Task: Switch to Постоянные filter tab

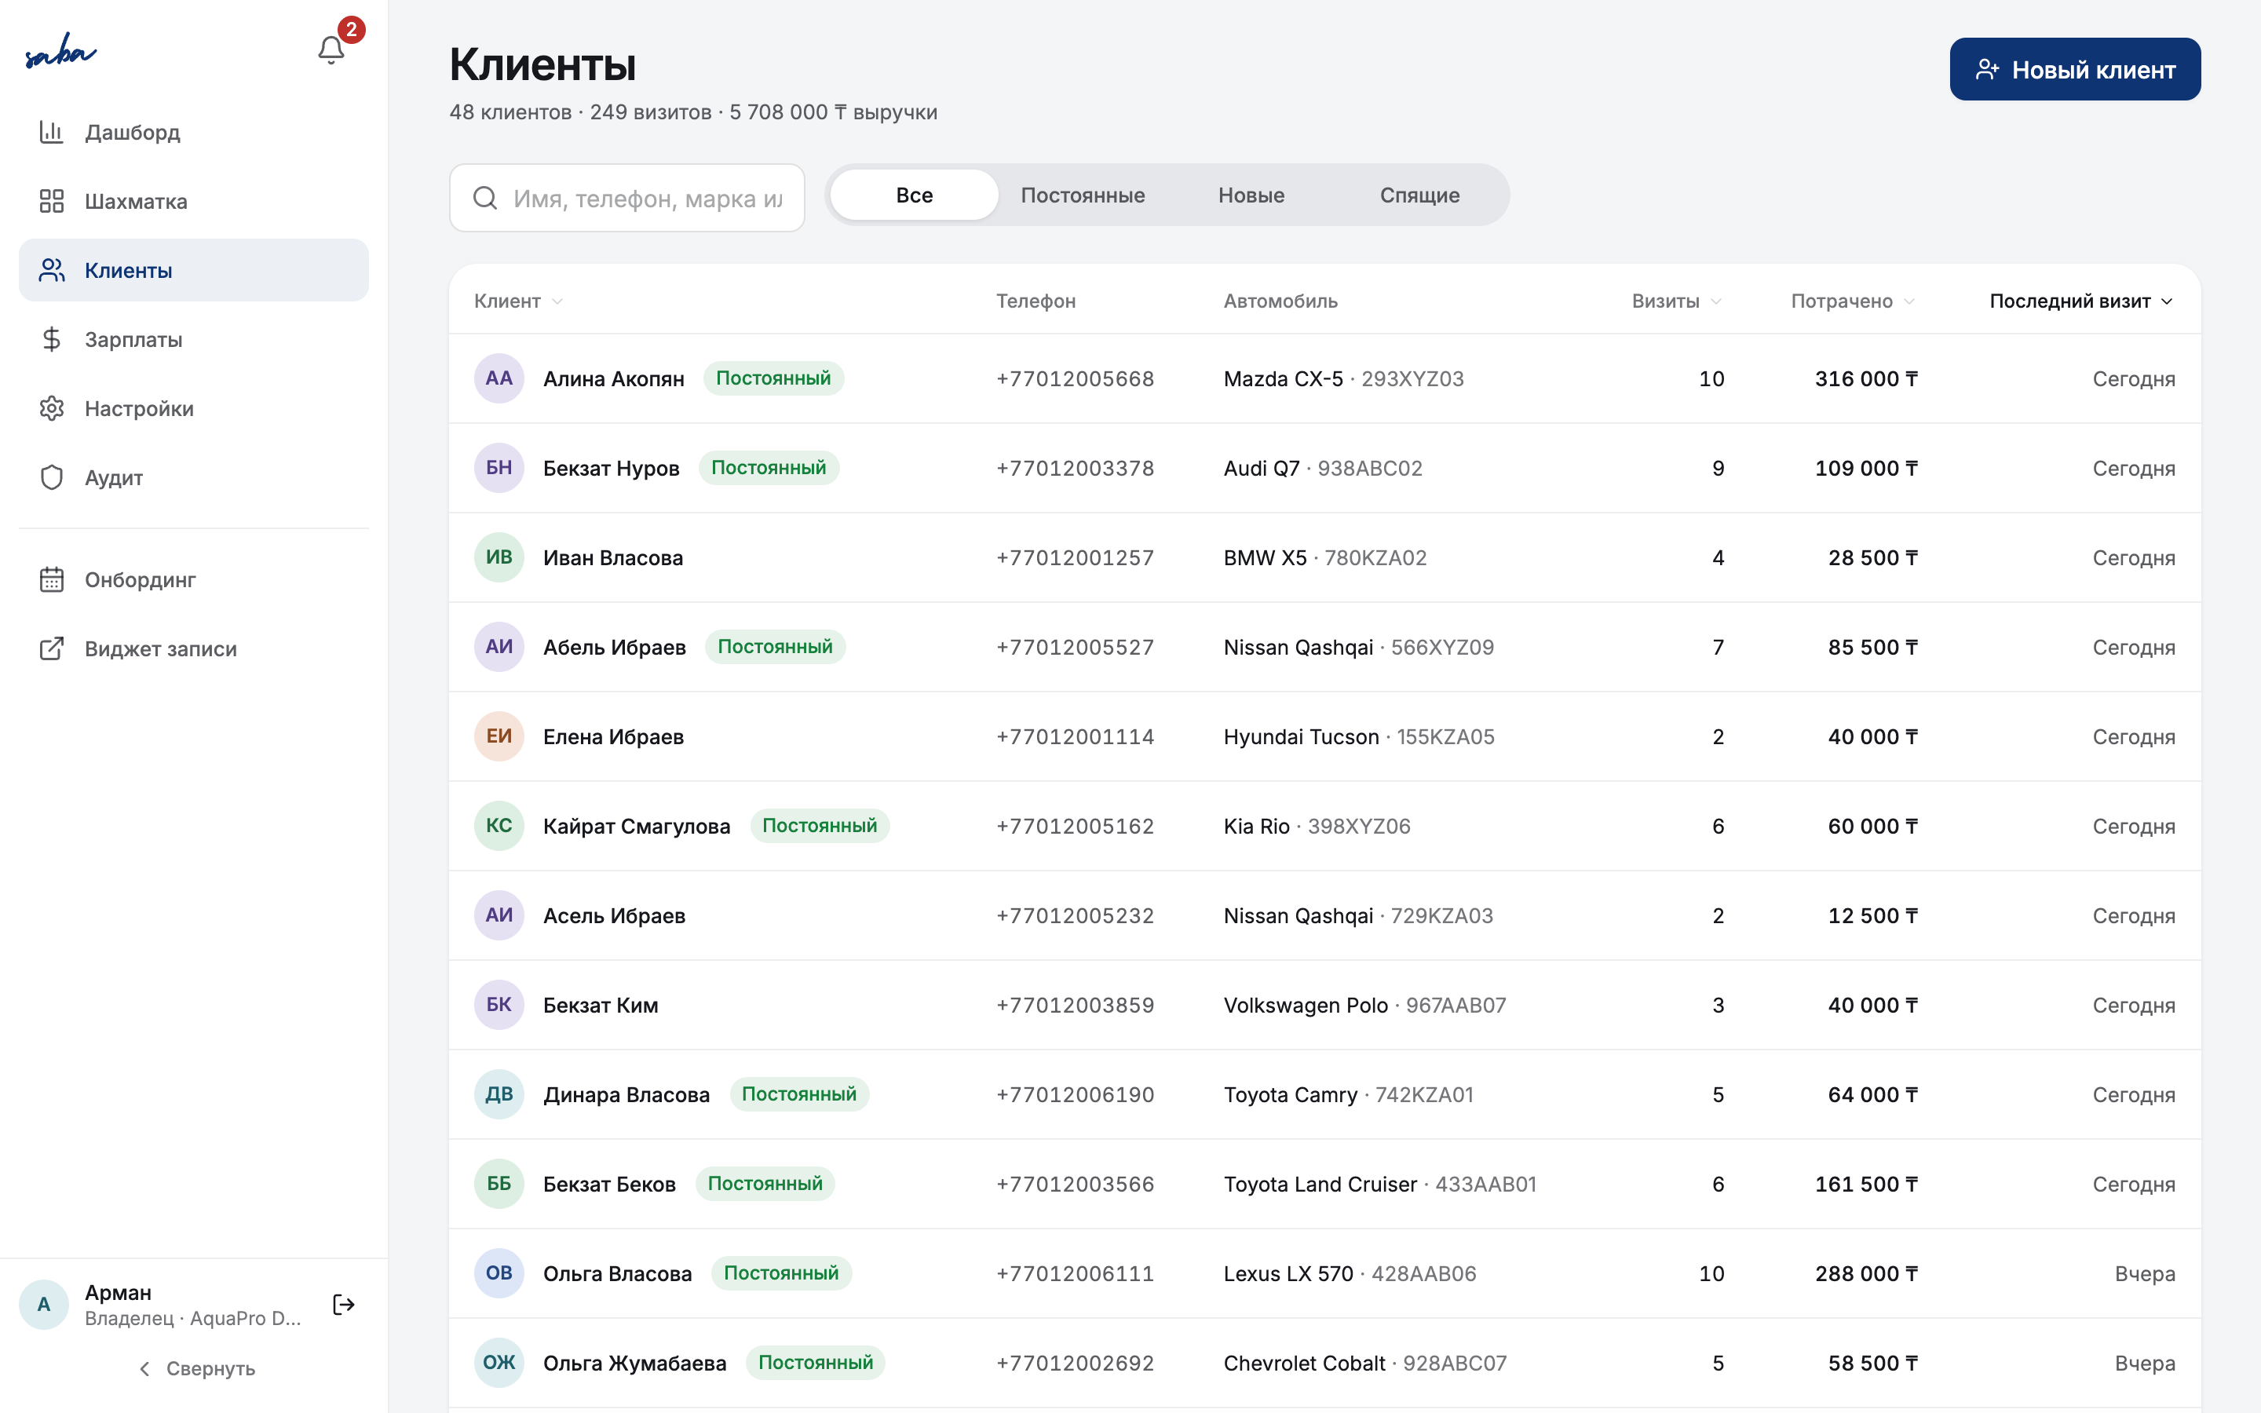Action: [1083, 195]
